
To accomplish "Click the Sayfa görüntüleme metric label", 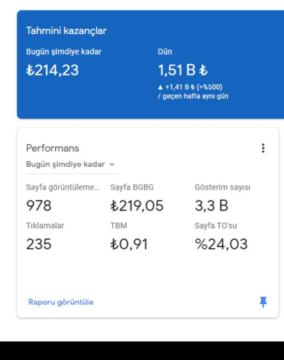I will pos(62,188).
